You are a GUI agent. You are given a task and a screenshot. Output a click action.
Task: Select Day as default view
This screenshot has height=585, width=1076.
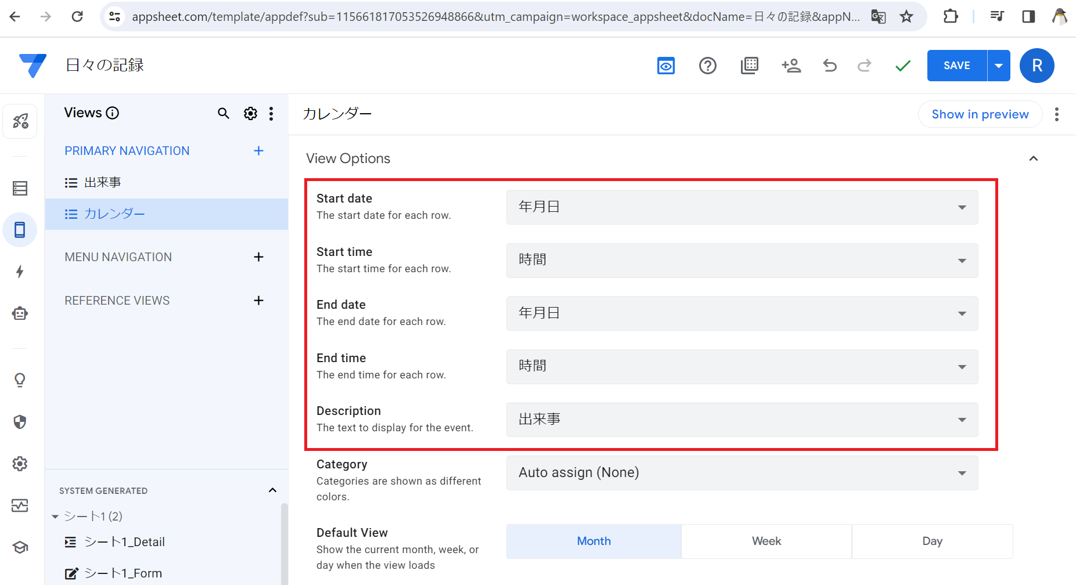click(933, 541)
